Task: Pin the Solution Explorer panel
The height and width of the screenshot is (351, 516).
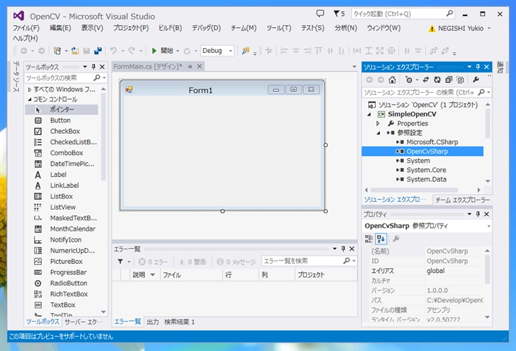Action: pyautogui.click(x=478, y=67)
